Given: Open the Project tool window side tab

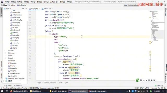Looking at the screenshot, I should click(x=1, y=12).
